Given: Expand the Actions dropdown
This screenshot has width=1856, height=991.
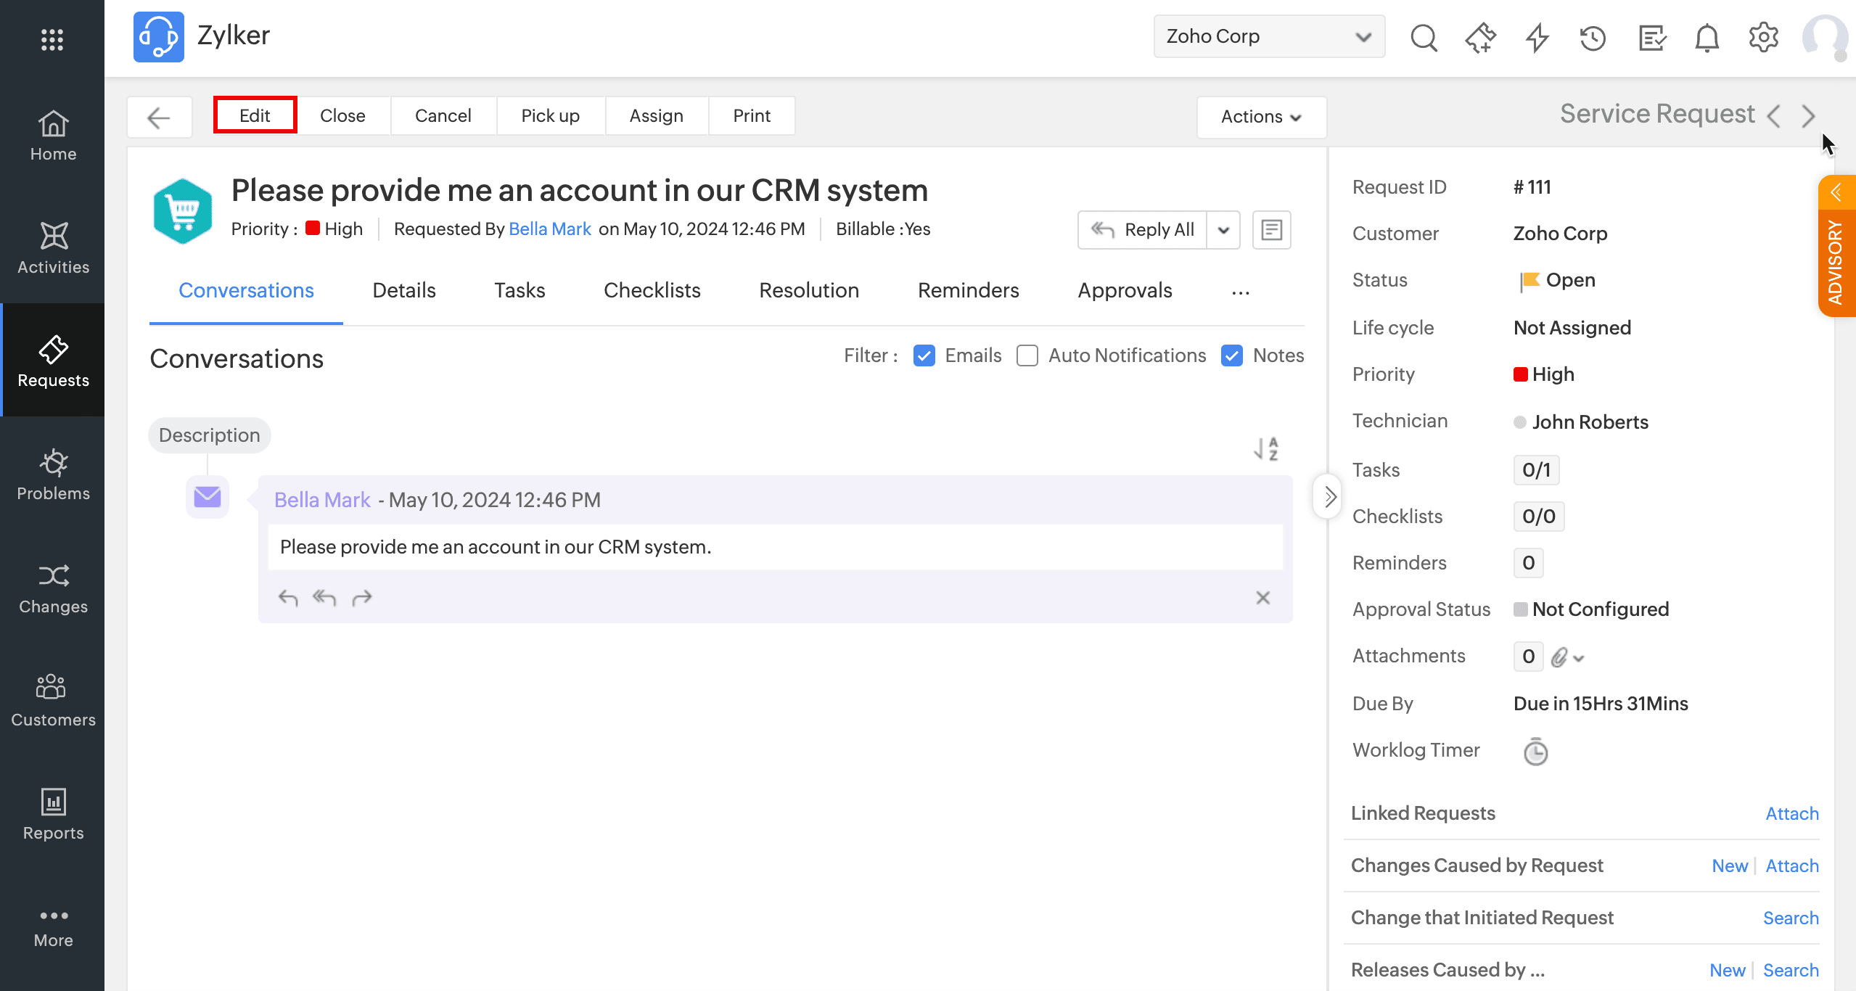Looking at the screenshot, I should [1261, 117].
